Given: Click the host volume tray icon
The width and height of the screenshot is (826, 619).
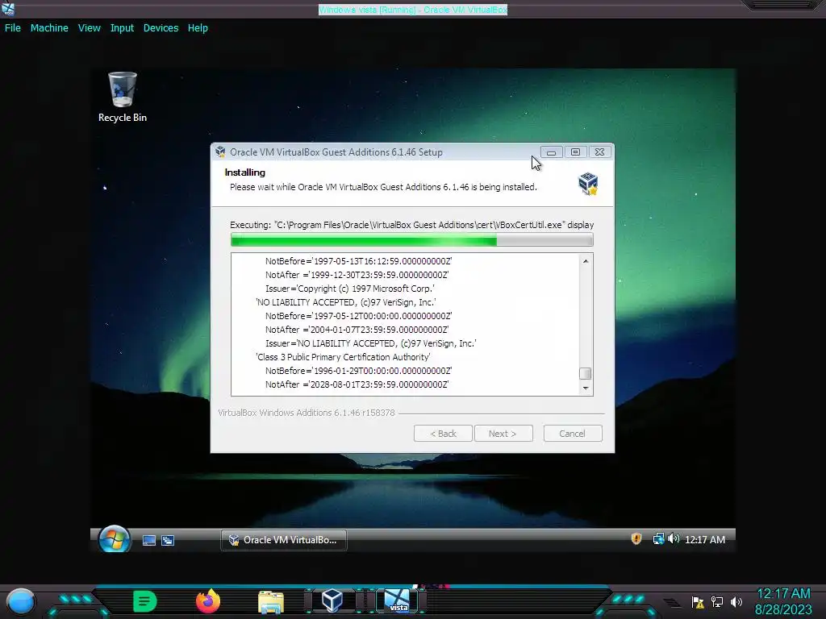Looking at the screenshot, I should coord(736,601).
